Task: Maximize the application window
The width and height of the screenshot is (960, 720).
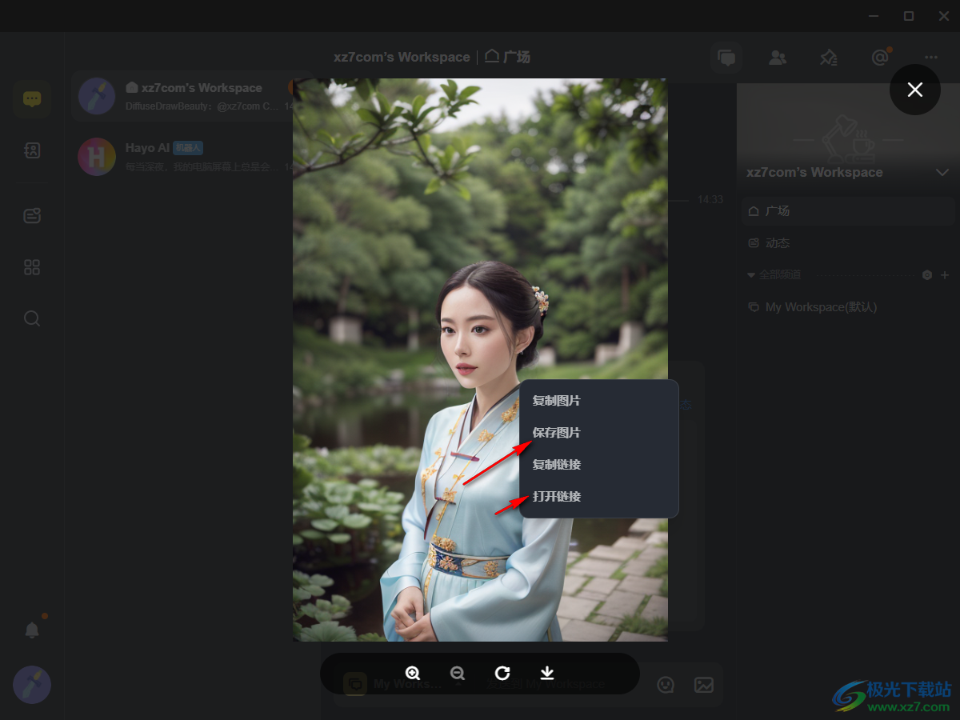Action: (x=909, y=16)
